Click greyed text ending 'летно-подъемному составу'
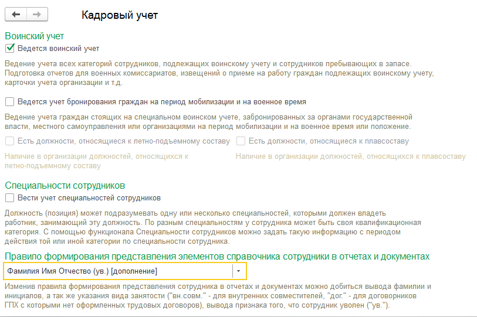Screen dimensions: 477x317 coord(96,161)
